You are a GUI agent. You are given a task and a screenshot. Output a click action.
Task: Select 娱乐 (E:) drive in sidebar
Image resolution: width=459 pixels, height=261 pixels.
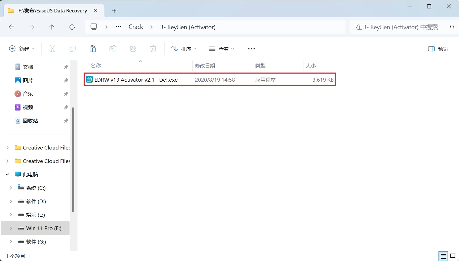[x=35, y=215]
